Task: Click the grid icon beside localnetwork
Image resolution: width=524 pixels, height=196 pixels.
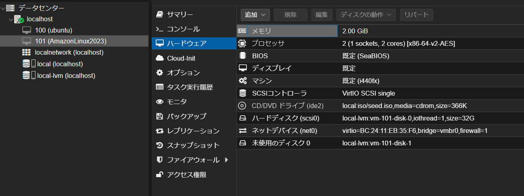Action: [27, 52]
